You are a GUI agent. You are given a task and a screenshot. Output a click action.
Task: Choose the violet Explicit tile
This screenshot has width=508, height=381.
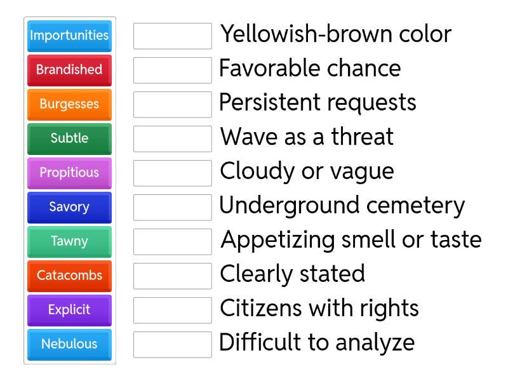(69, 310)
